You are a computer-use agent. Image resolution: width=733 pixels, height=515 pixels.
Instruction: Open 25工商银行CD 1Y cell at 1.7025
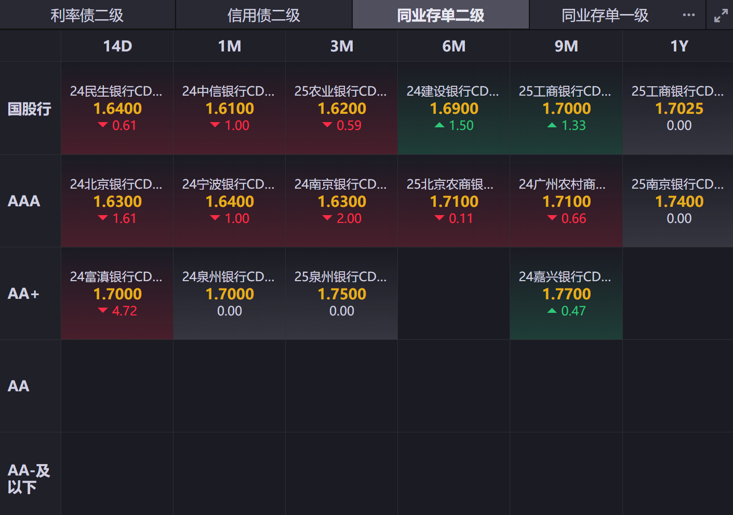[x=678, y=109]
